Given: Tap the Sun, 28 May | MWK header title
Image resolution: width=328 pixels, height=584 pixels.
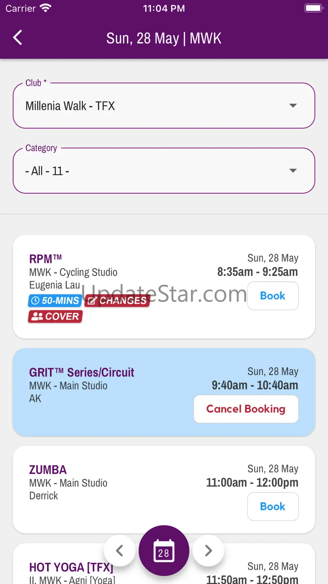Looking at the screenshot, I should (x=164, y=38).
